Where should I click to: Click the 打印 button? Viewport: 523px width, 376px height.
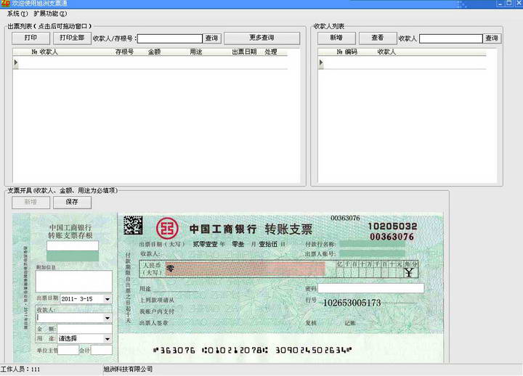(31, 38)
